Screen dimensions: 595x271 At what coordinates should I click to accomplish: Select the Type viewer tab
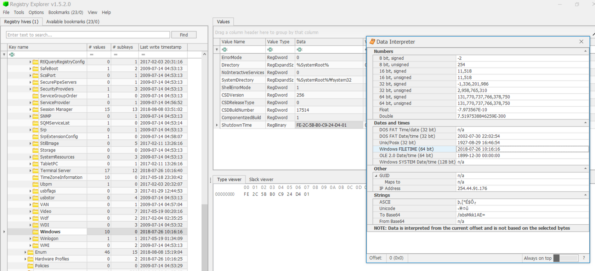[x=229, y=179]
